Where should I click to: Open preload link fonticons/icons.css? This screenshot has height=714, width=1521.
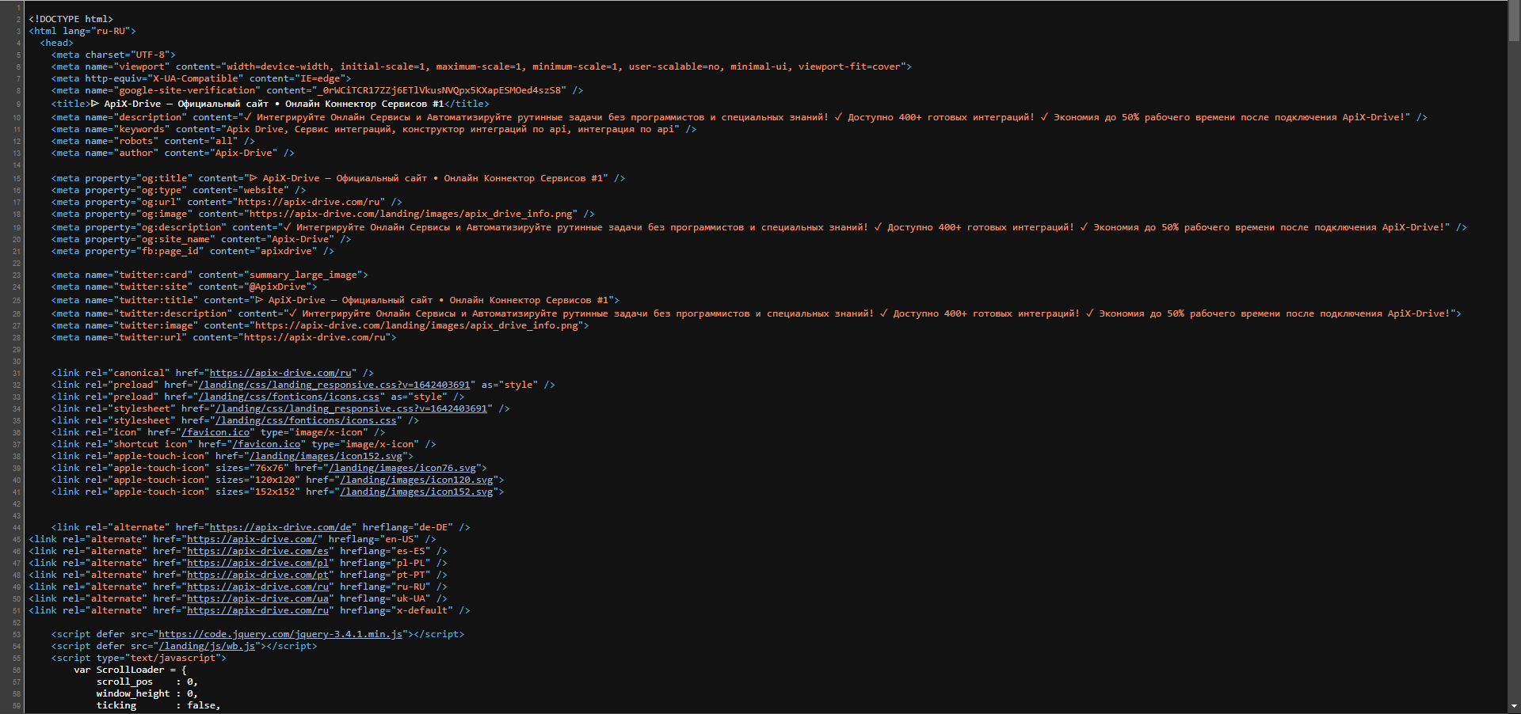coord(289,397)
